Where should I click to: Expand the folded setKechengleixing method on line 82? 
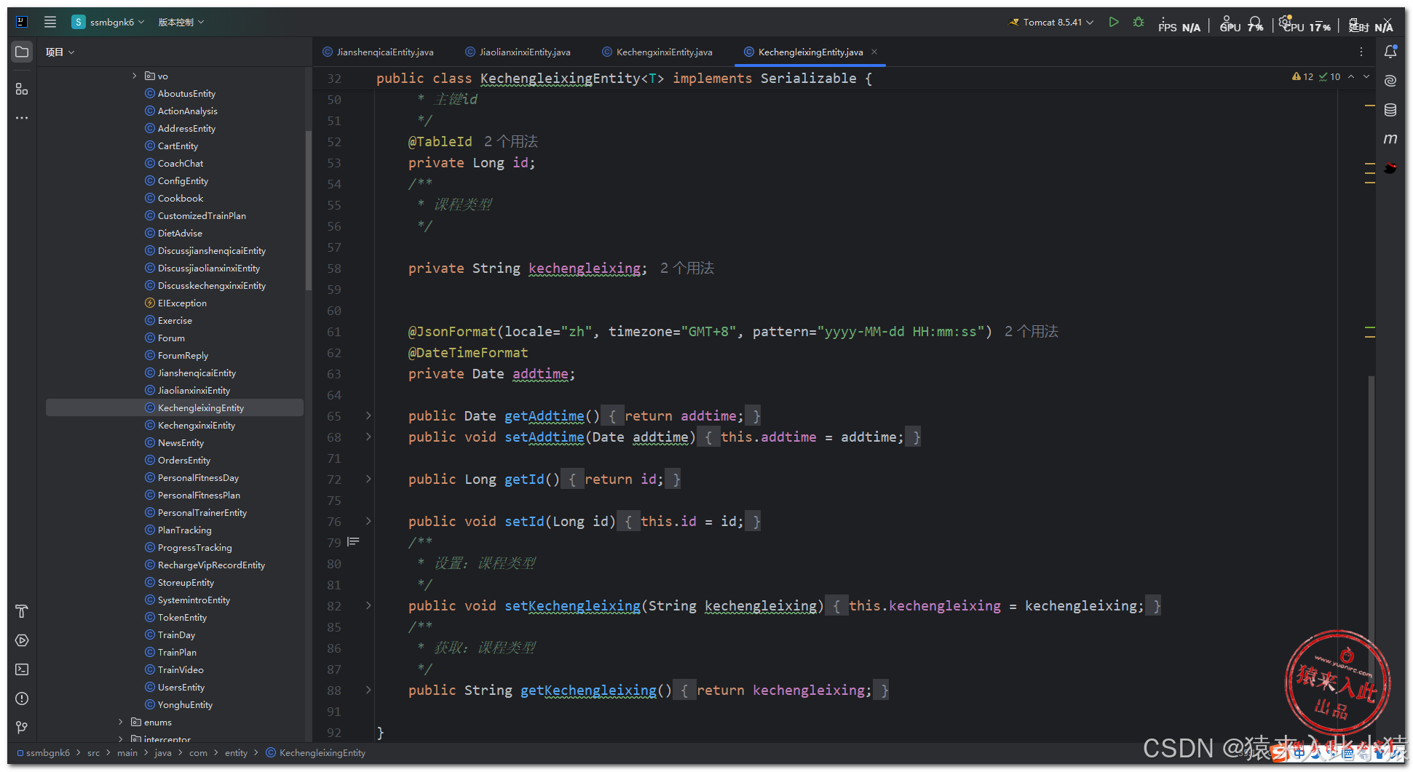pyautogui.click(x=368, y=605)
